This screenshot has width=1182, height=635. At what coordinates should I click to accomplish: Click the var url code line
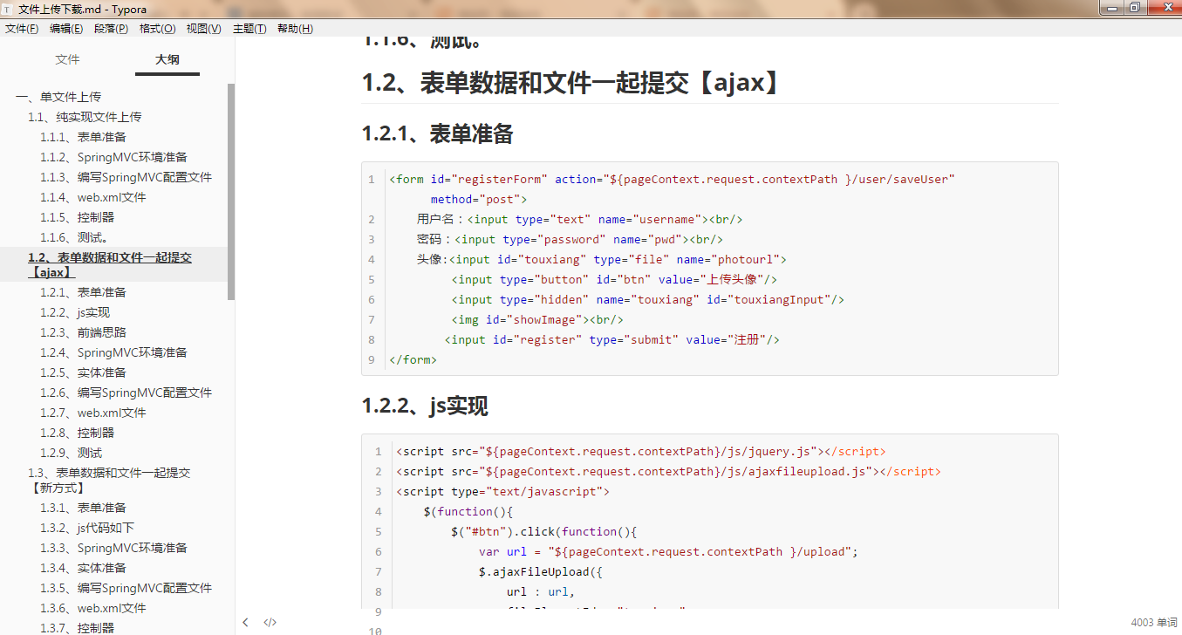[x=669, y=552]
